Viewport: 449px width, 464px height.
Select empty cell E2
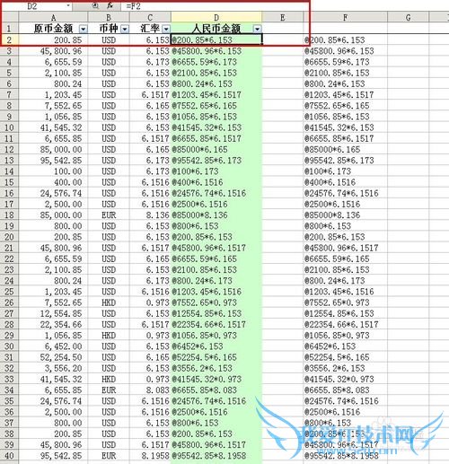(283, 39)
